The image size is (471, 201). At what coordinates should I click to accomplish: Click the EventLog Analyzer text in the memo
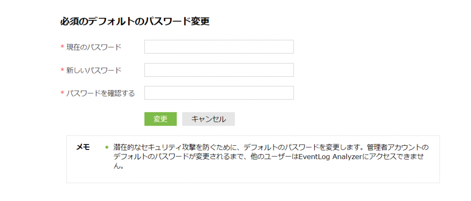(x=327, y=156)
